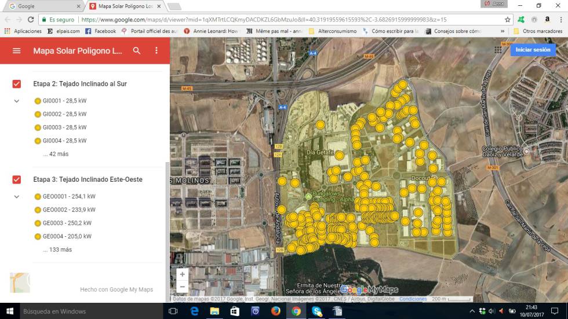This screenshot has width=568, height=319.
Task: Open the hamburger menu in map panel
Action: tap(17, 51)
